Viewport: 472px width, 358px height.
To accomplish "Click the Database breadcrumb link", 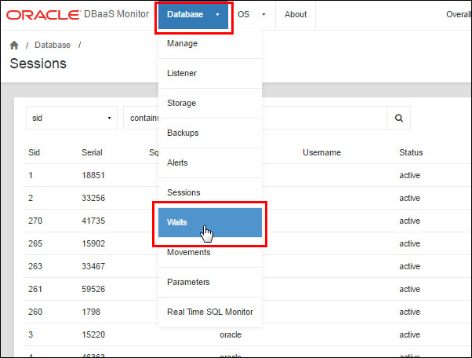I will coord(53,46).
